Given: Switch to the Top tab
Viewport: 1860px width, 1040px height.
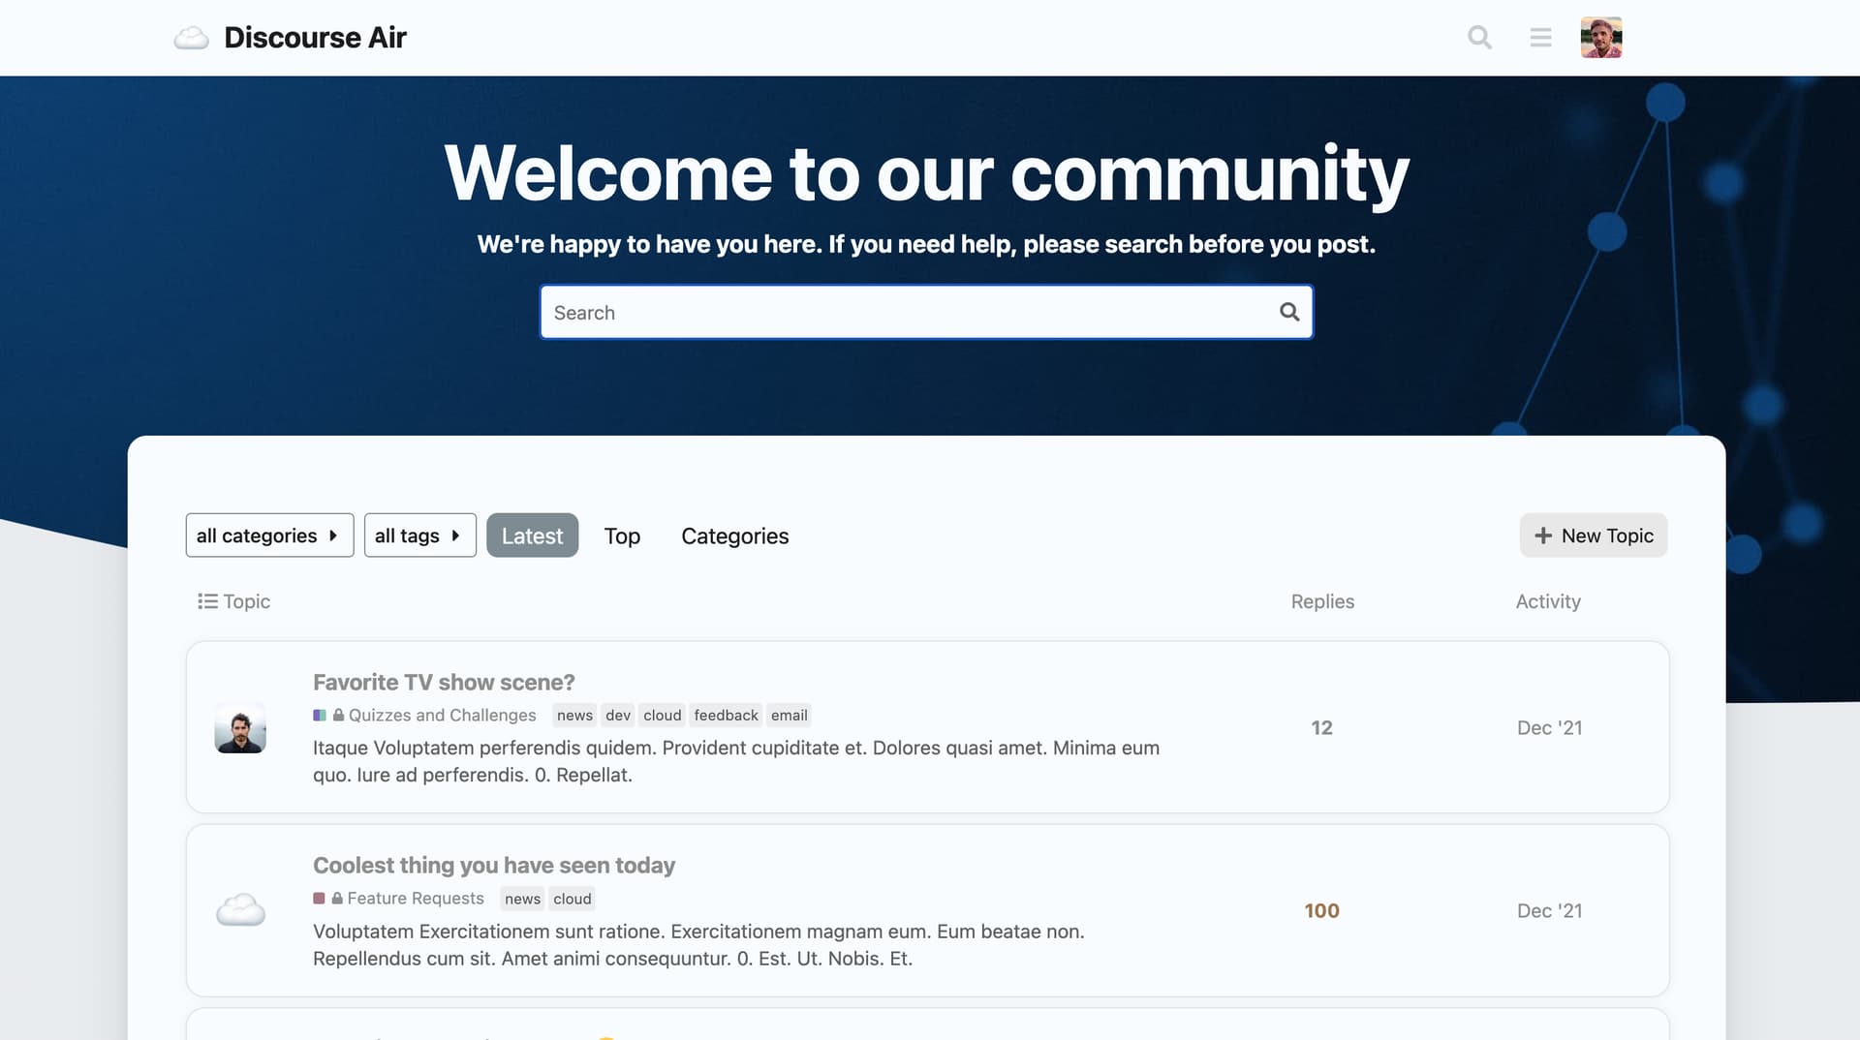Looking at the screenshot, I should [622, 535].
